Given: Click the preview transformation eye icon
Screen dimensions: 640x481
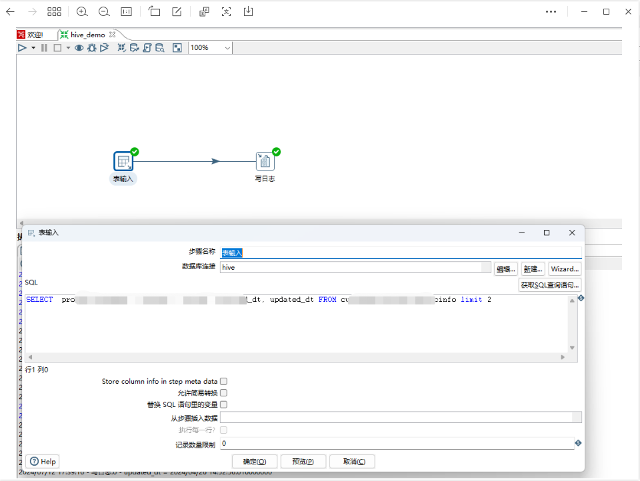Looking at the screenshot, I should click(79, 48).
